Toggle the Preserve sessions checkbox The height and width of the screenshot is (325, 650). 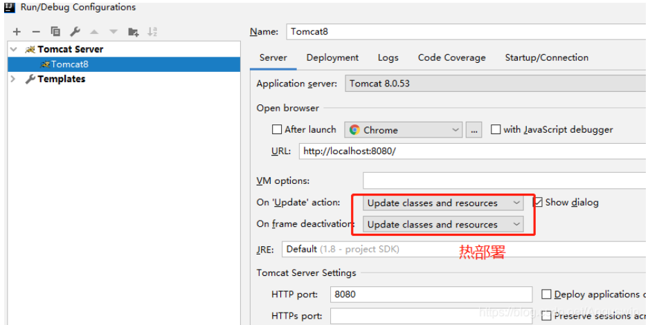547,316
